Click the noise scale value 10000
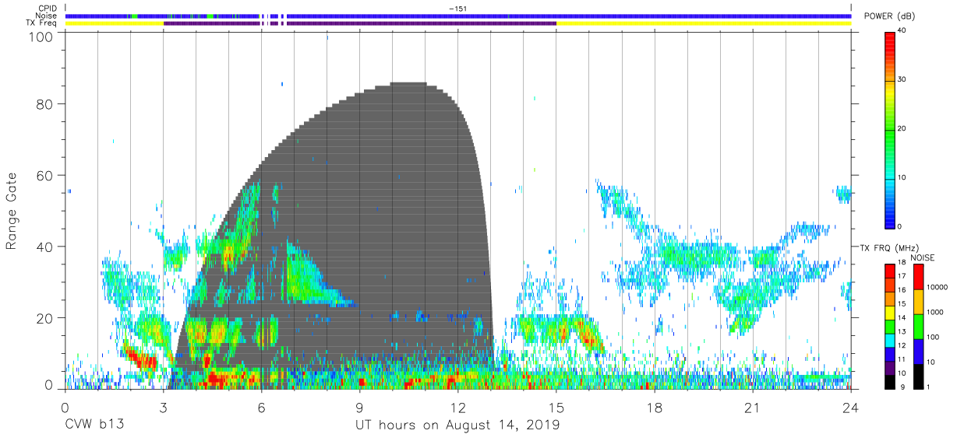 (936, 287)
